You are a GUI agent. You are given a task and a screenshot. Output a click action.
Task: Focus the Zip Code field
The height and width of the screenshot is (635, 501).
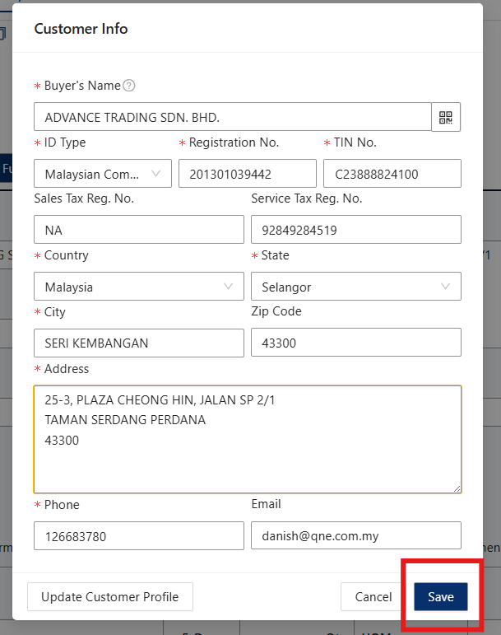coord(355,343)
